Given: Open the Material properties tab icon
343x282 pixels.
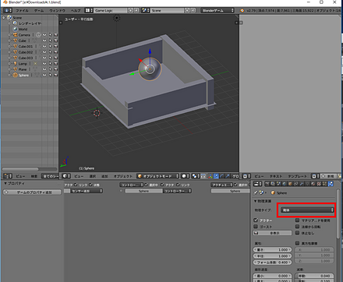Looking at the screenshot, I should (313, 184).
